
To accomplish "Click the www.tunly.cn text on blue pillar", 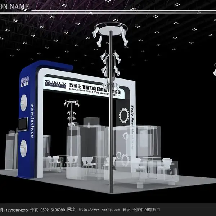I will pos(32,121).
